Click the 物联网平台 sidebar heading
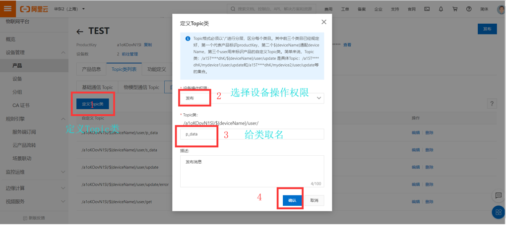Image resolution: width=506 pixels, height=226 pixels. (x=17, y=22)
